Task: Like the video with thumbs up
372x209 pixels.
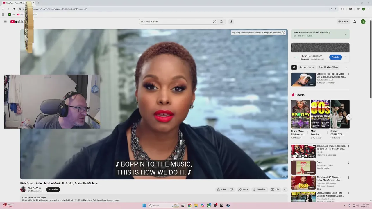Action: pos(221,190)
